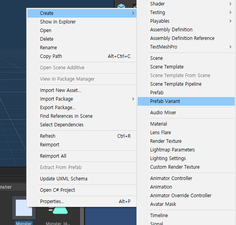Screen dimensions: 236x225
Task: Create a new Scene asset
Action: [x=186, y=58]
